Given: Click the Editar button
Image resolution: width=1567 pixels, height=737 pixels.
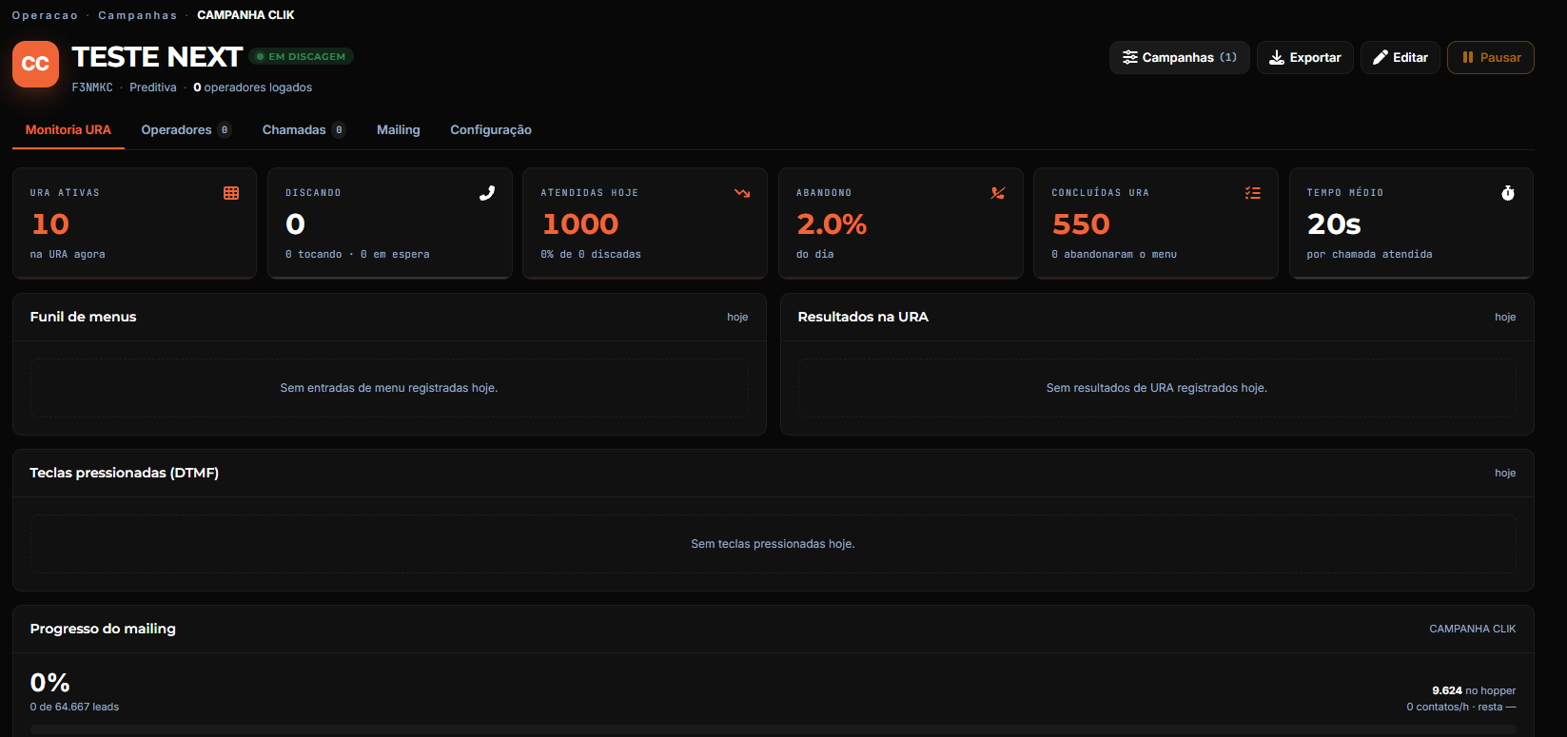Looking at the screenshot, I should pyautogui.click(x=1401, y=57).
